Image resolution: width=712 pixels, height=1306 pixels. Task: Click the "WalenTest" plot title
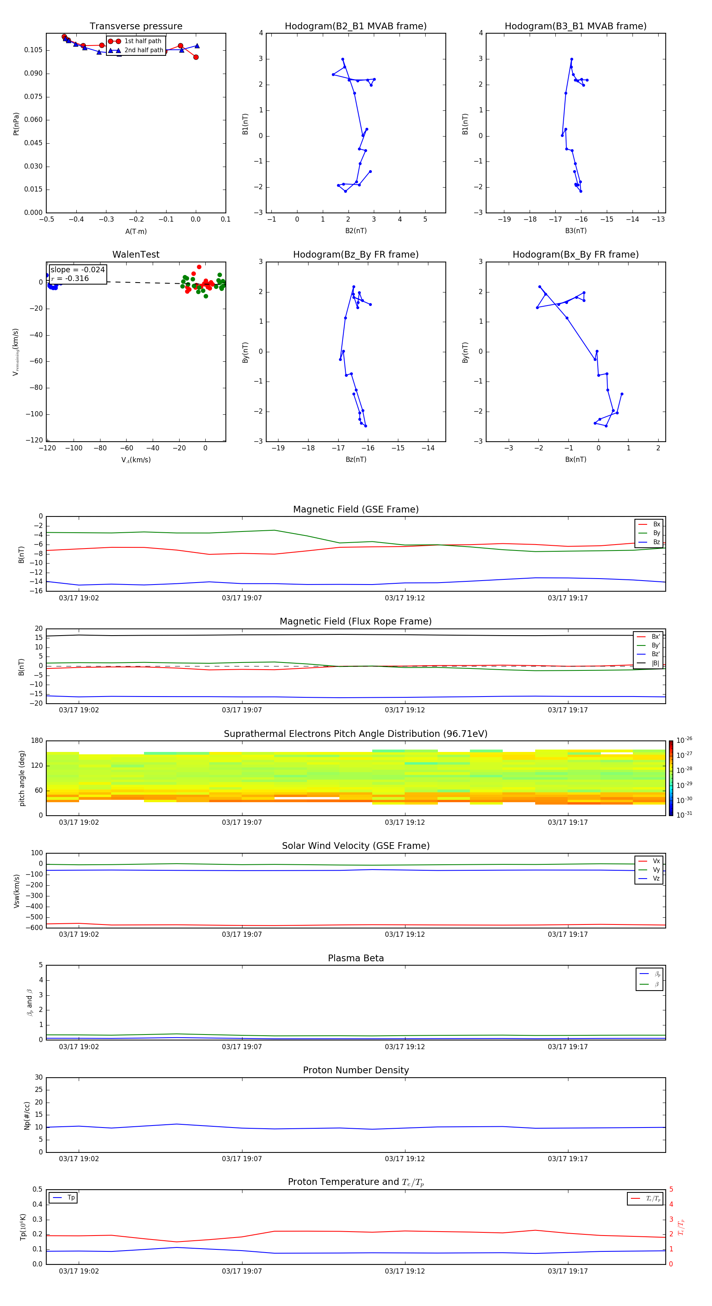pyautogui.click(x=136, y=254)
